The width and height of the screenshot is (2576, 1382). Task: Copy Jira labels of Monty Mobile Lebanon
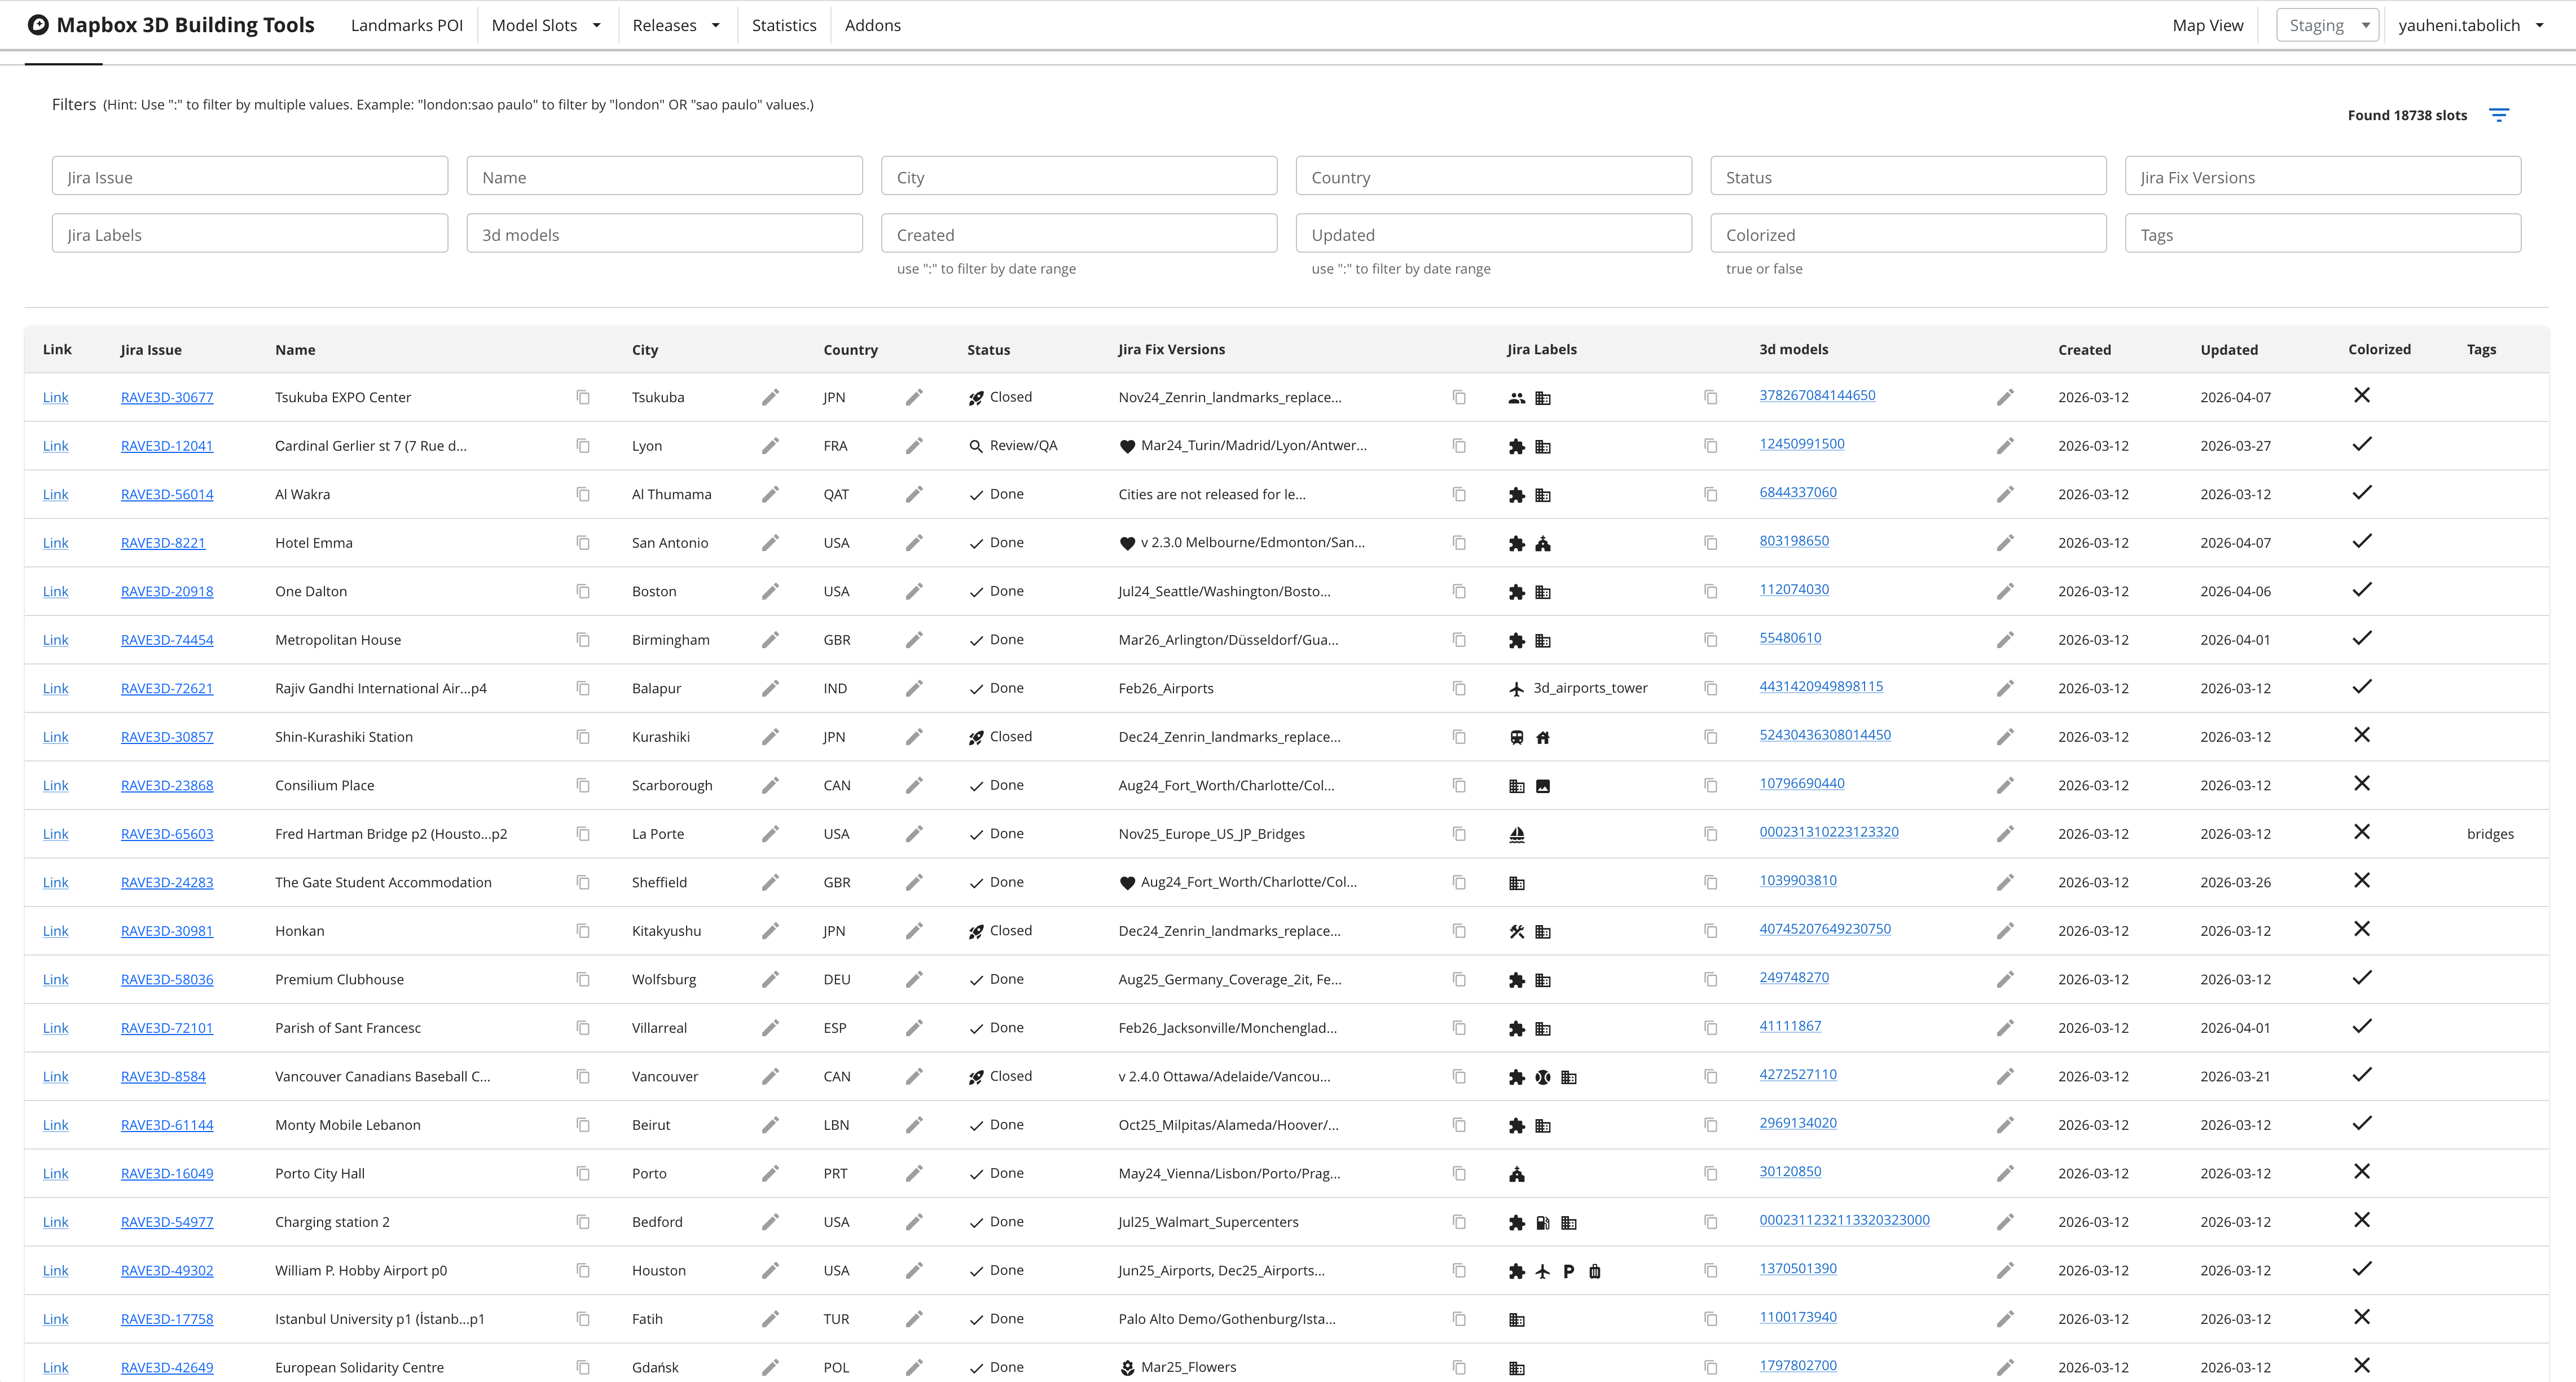1711,1125
